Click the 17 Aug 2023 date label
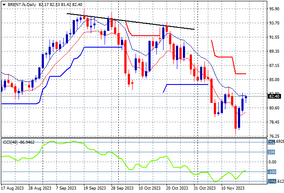This screenshot has height=193, width=284. point(12,188)
